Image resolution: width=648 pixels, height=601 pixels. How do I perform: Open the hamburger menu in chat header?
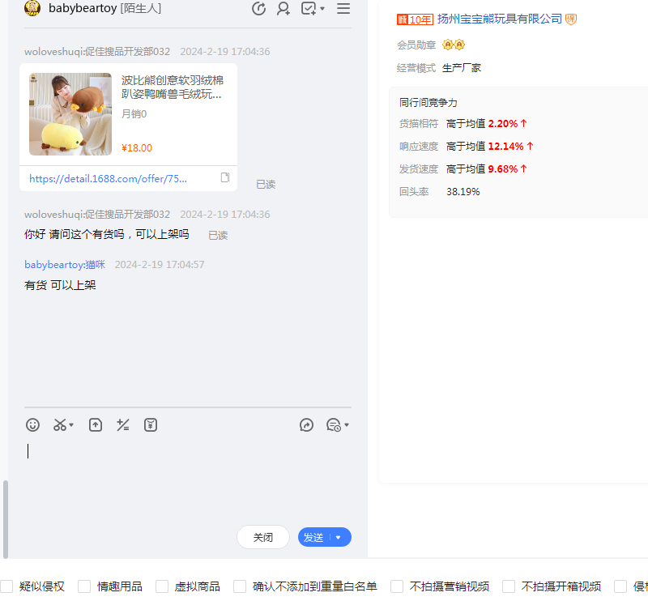pos(343,8)
